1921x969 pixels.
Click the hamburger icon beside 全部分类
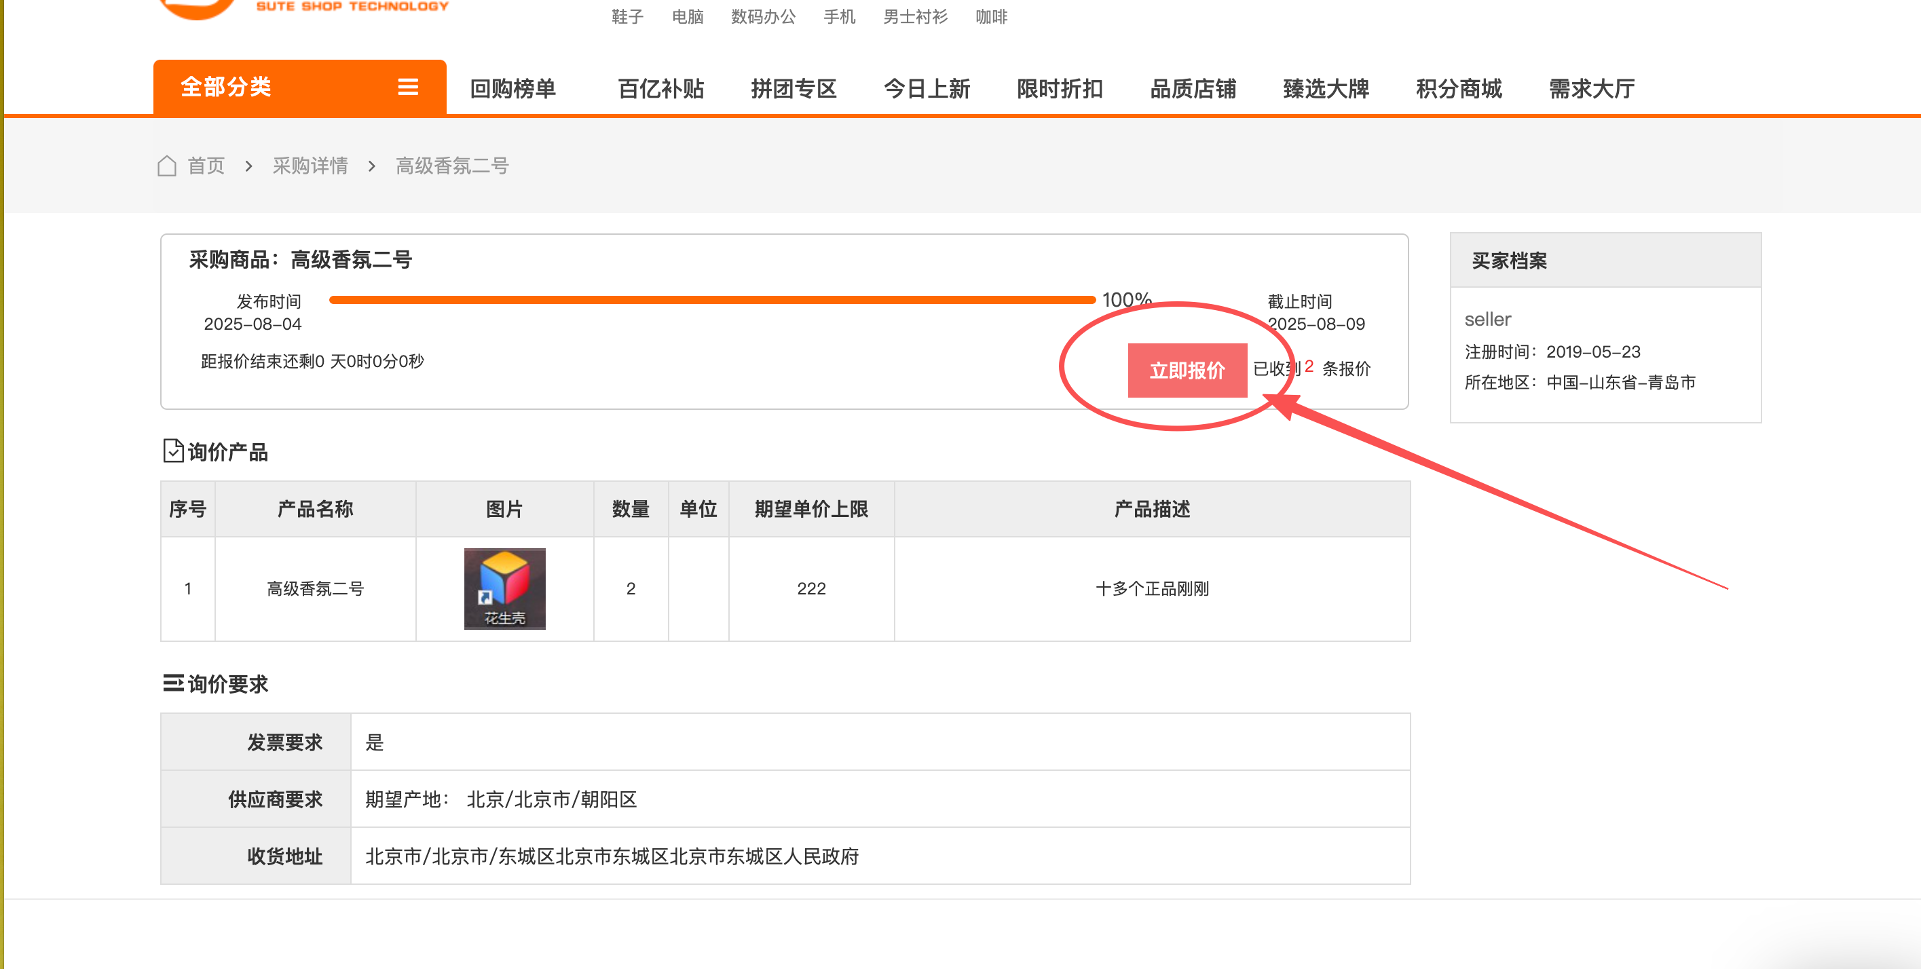coord(407,88)
